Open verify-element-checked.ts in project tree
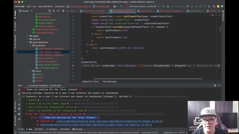The height and width of the screenshot is (134, 239). coord(51,49)
